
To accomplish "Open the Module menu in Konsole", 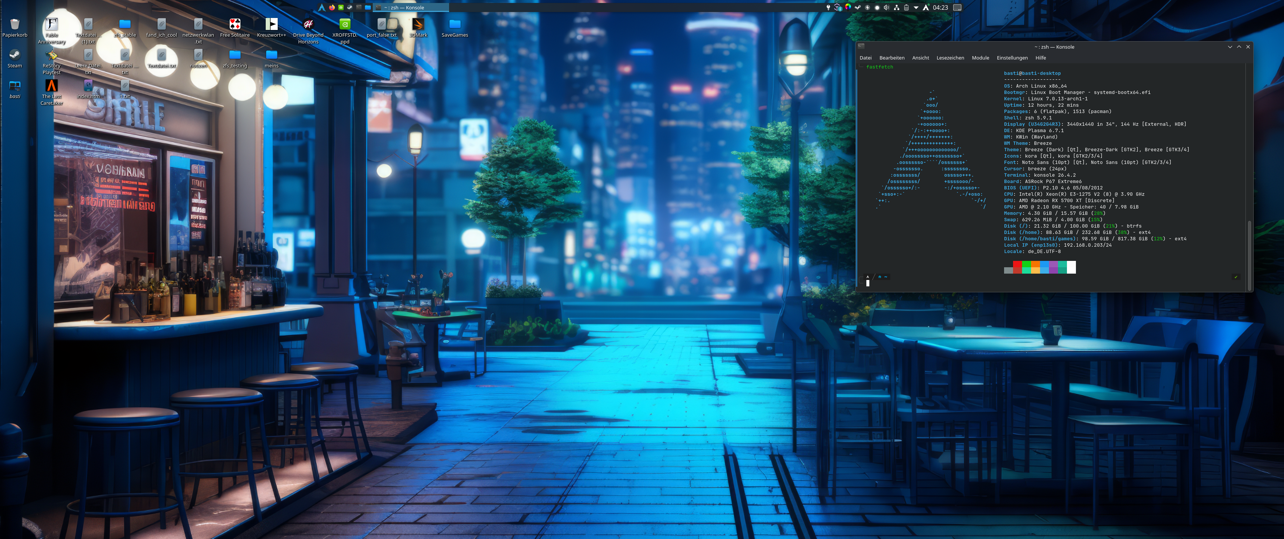I will (x=980, y=58).
